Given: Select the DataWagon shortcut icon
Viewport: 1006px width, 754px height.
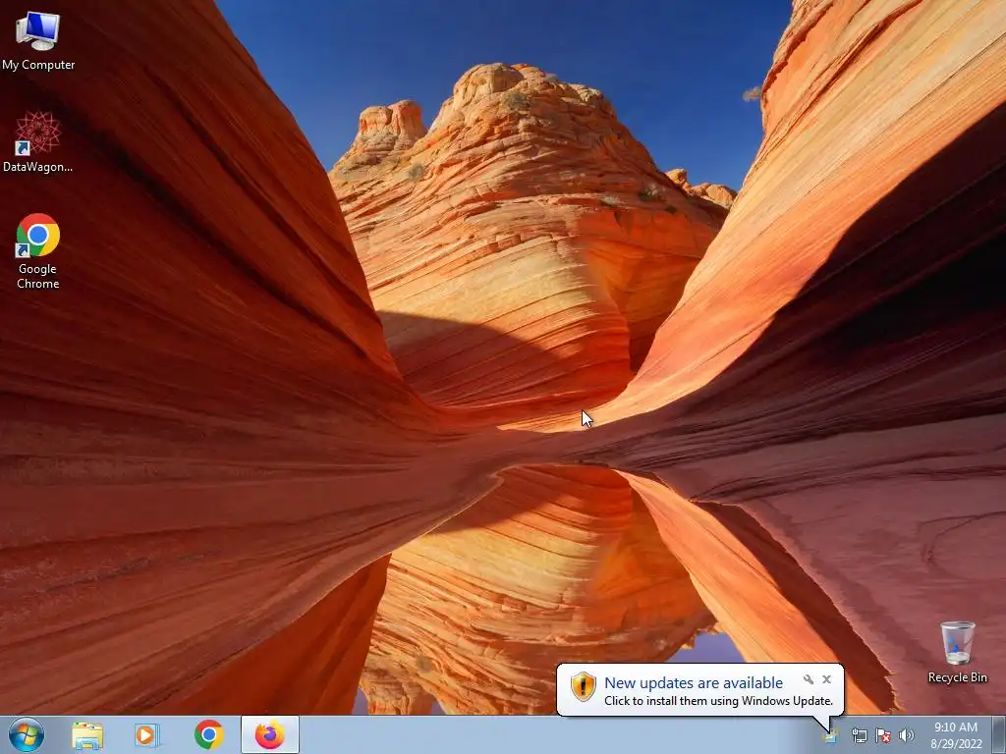Looking at the screenshot, I should [38, 142].
